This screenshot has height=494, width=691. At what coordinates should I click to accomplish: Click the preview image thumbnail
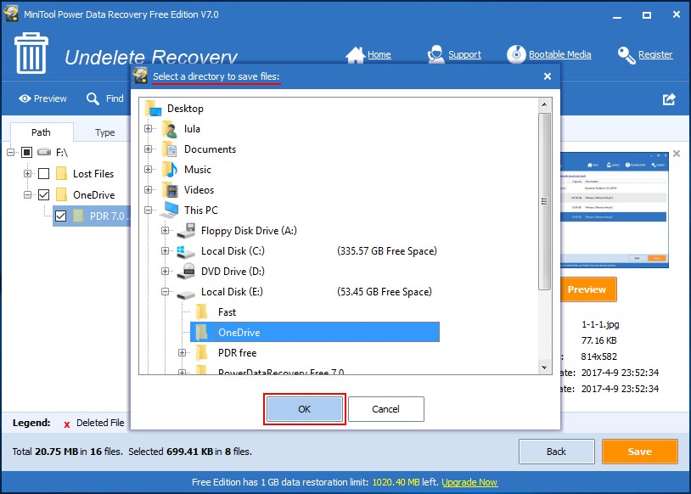pyautogui.click(x=615, y=211)
